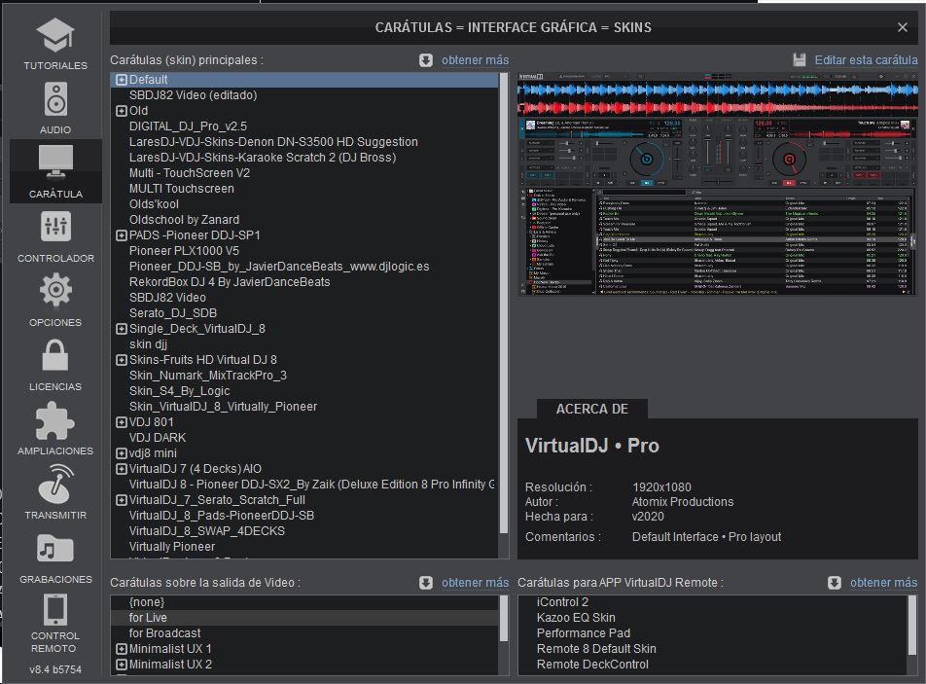Switch to the ACERCA DE tab
Screen dimensions: 926x684
pyautogui.click(x=591, y=409)
